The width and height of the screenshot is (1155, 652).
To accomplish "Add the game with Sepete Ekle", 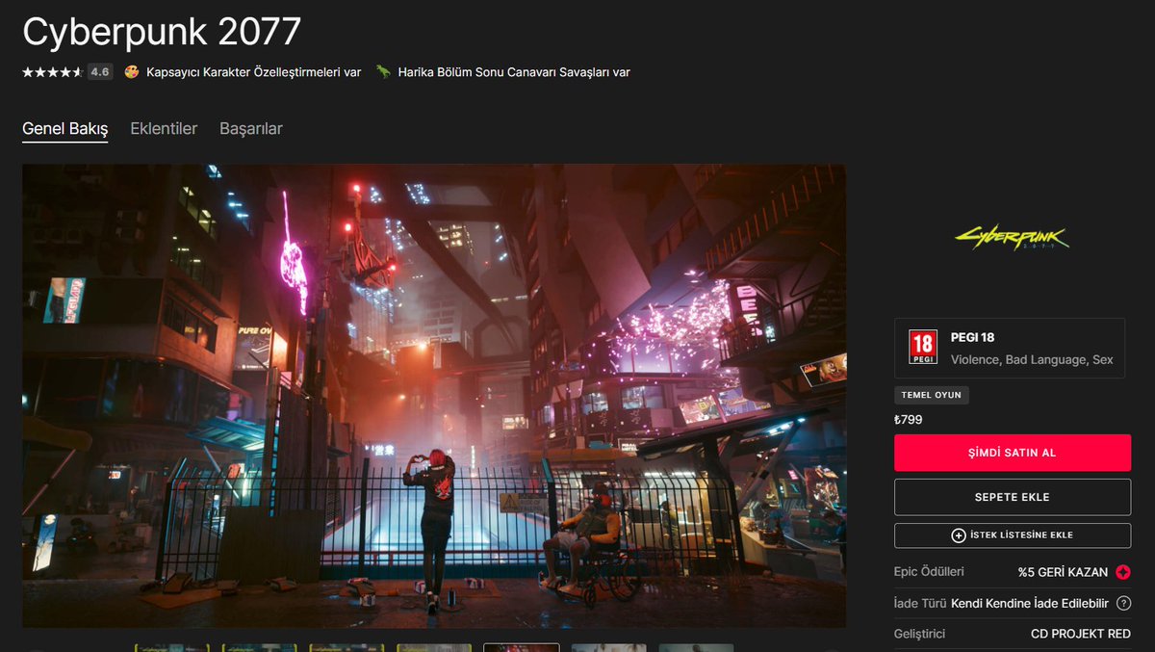I will (x=1012, y=497).
